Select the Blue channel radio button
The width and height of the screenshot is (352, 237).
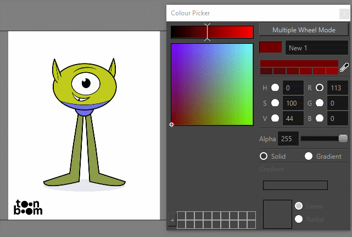[x=320, y=118]
